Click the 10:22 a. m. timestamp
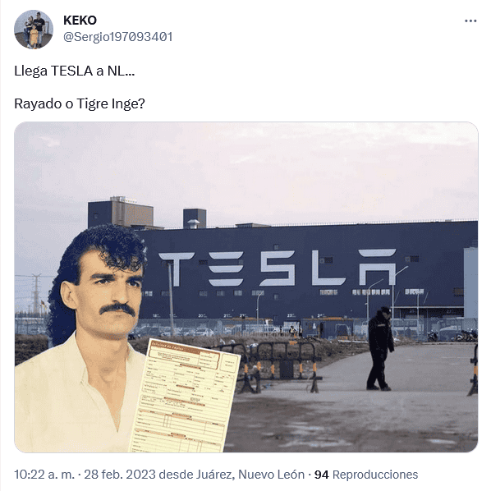 [x=44, y=475]
